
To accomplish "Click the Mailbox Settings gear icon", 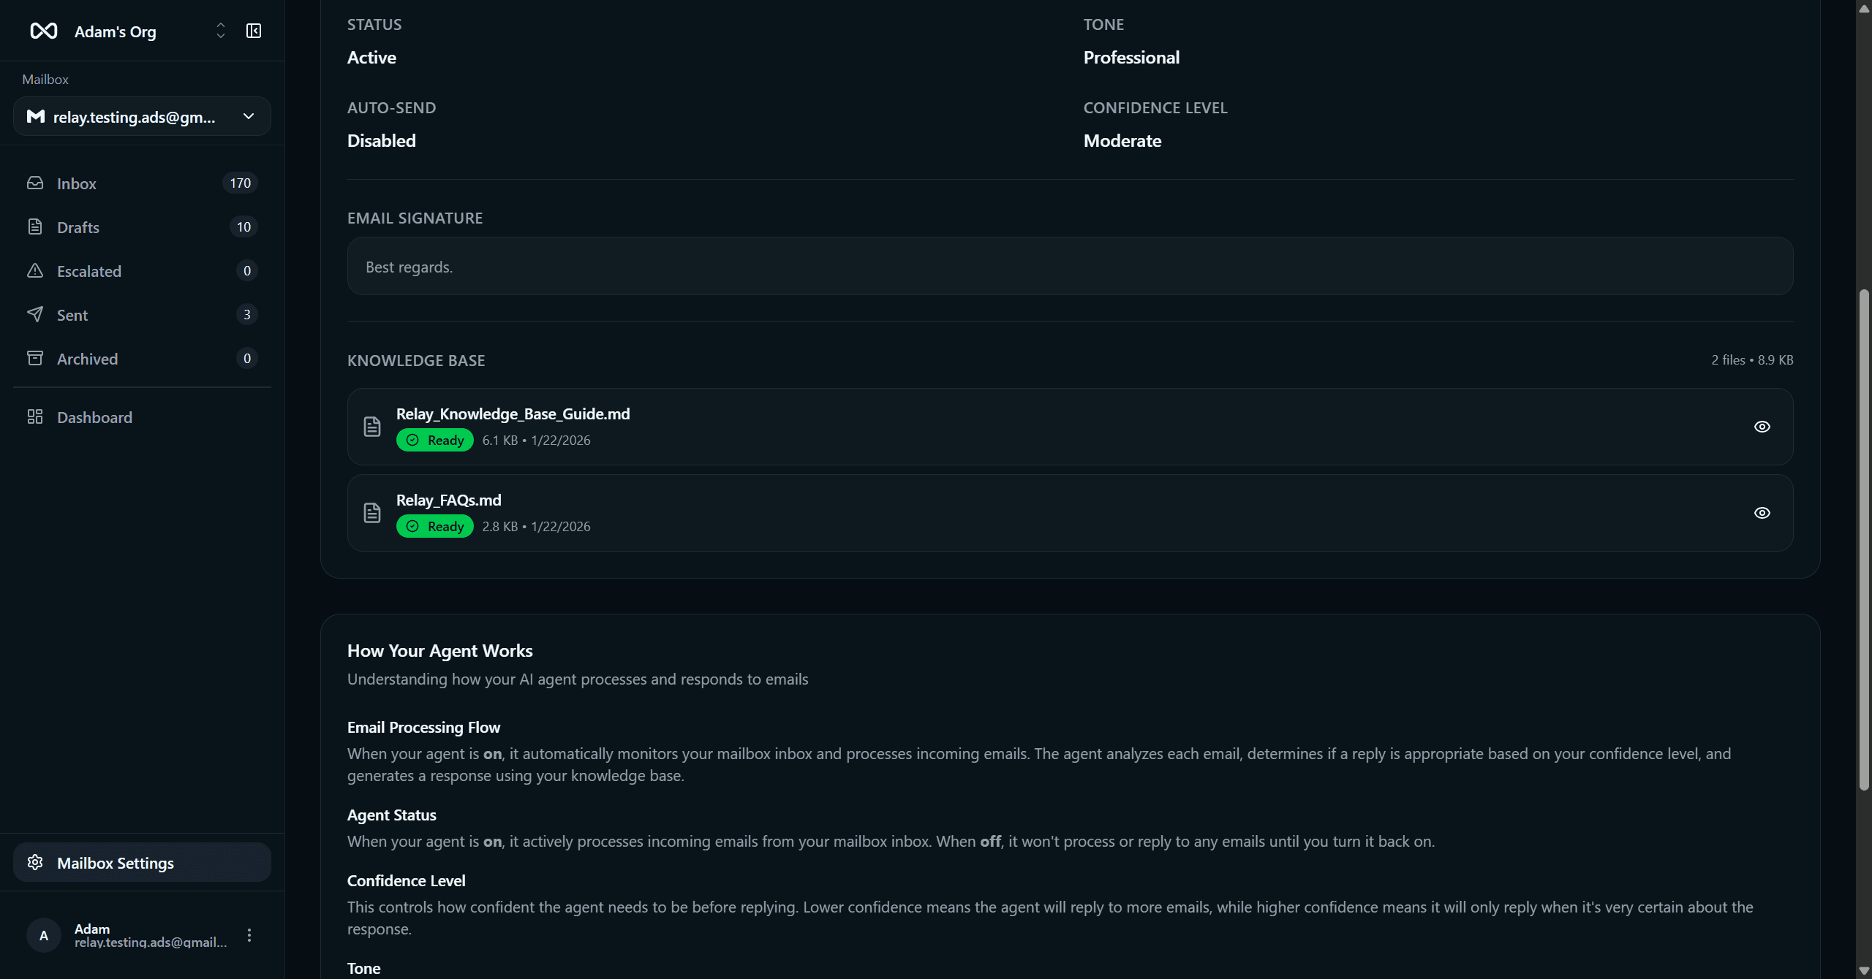I will tap(34, 862).
